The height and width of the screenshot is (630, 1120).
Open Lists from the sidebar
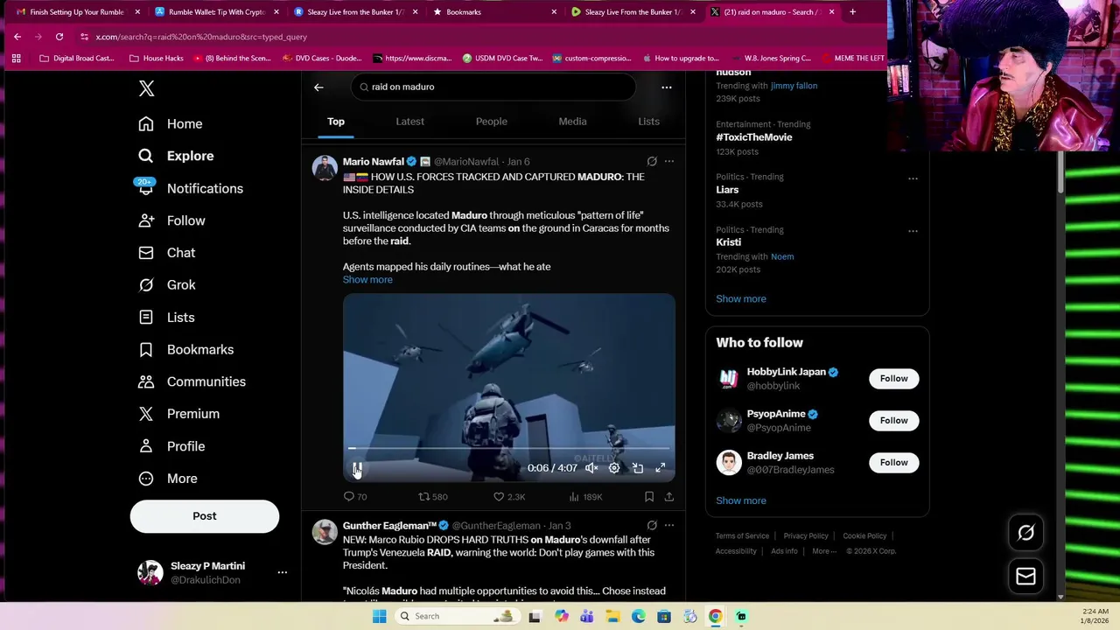(166, 318)
